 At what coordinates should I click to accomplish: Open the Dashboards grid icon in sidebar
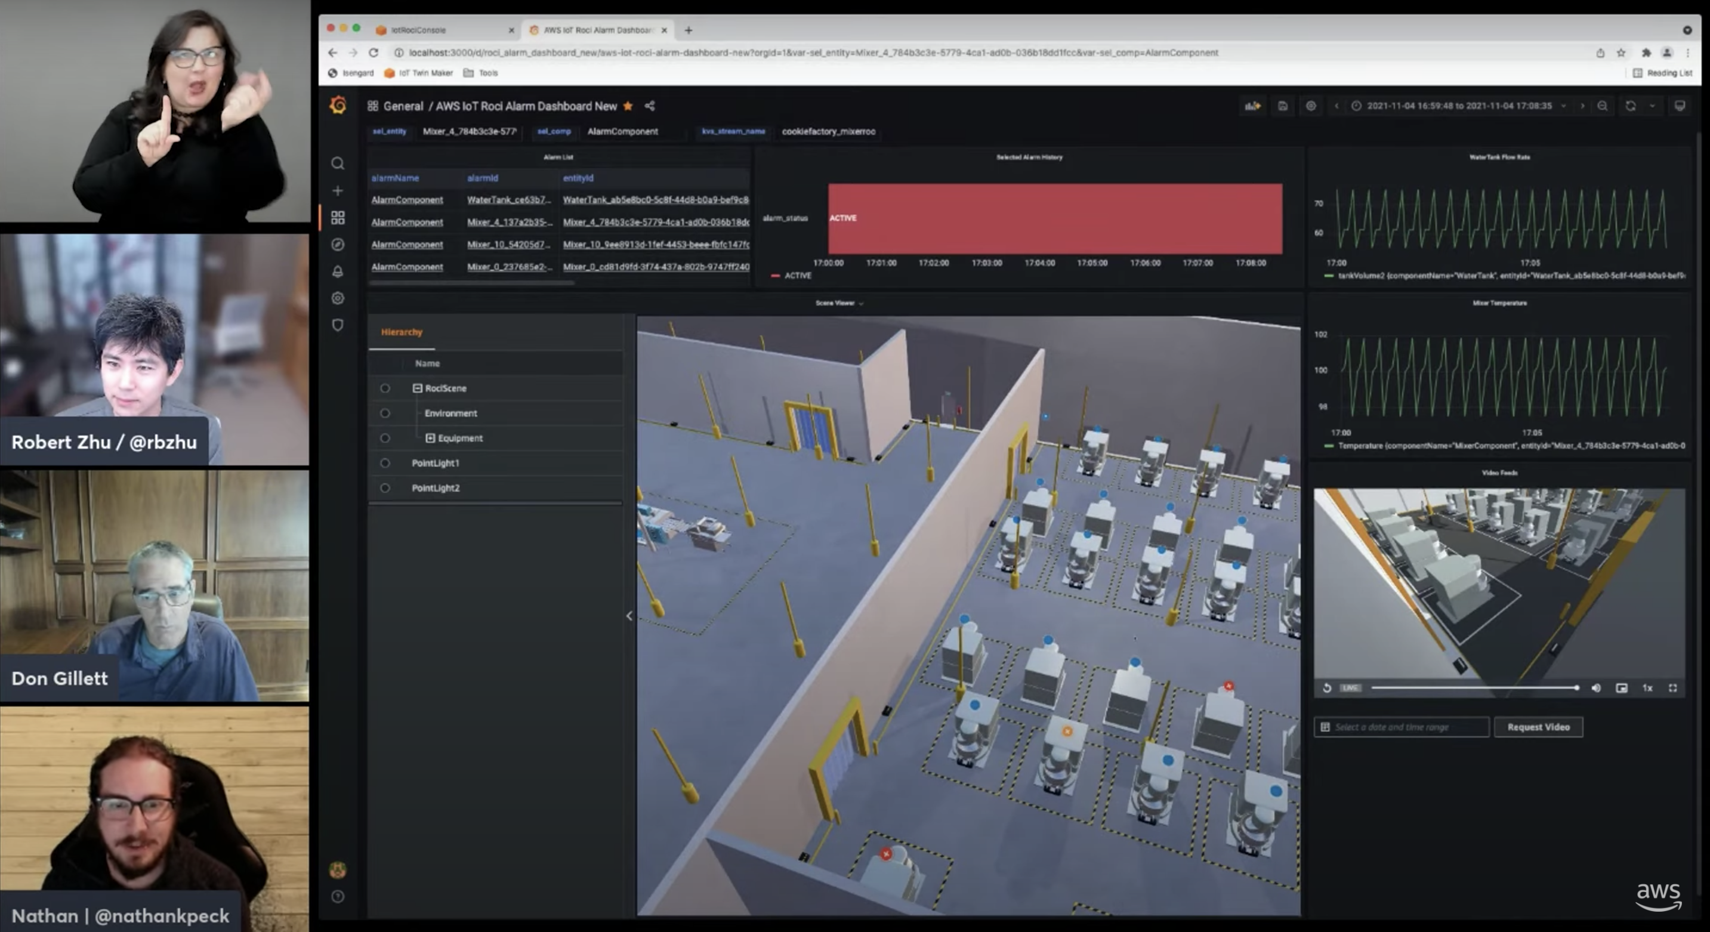[338, 218]
